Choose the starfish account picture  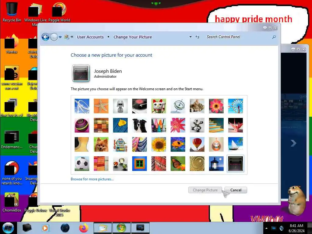pyautogui.click(x=101, y=106)
